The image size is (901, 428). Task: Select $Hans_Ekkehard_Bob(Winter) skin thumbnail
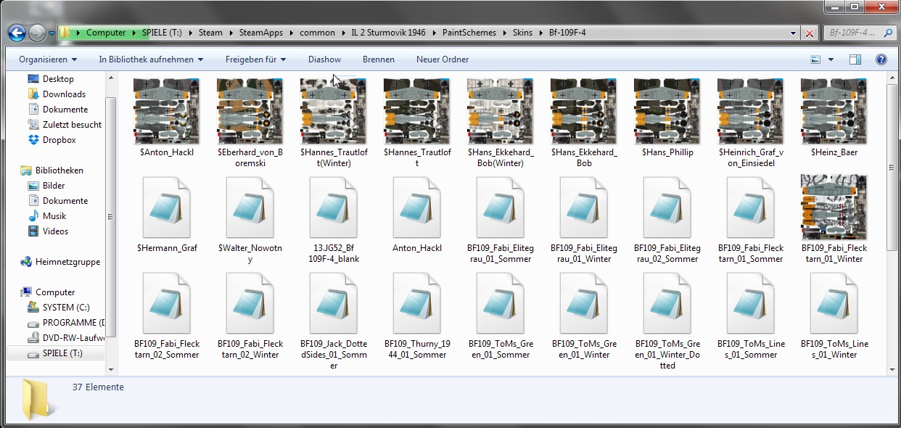tap(501, 112)
